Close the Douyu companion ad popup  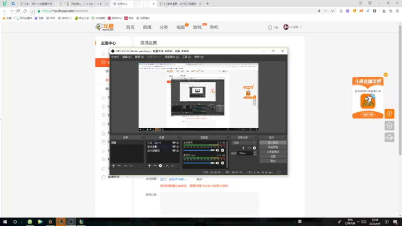(x=385, y=74)
